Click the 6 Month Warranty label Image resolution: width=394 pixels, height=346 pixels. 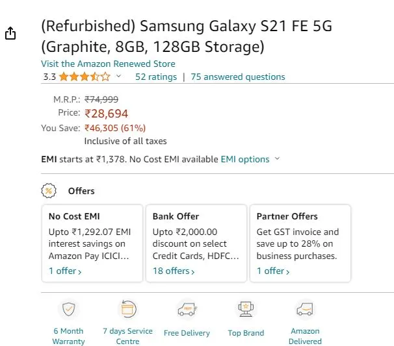68,336
